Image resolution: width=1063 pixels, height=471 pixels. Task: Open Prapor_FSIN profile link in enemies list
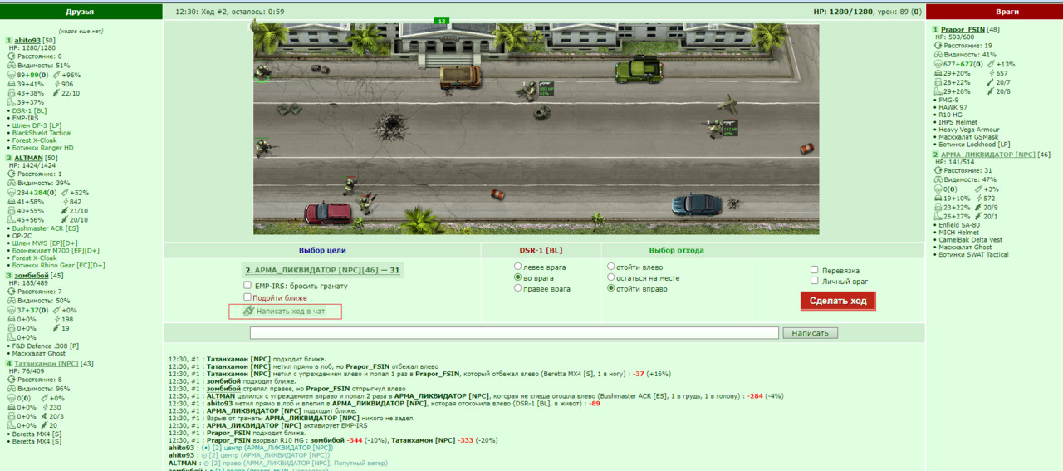point(962,29)
